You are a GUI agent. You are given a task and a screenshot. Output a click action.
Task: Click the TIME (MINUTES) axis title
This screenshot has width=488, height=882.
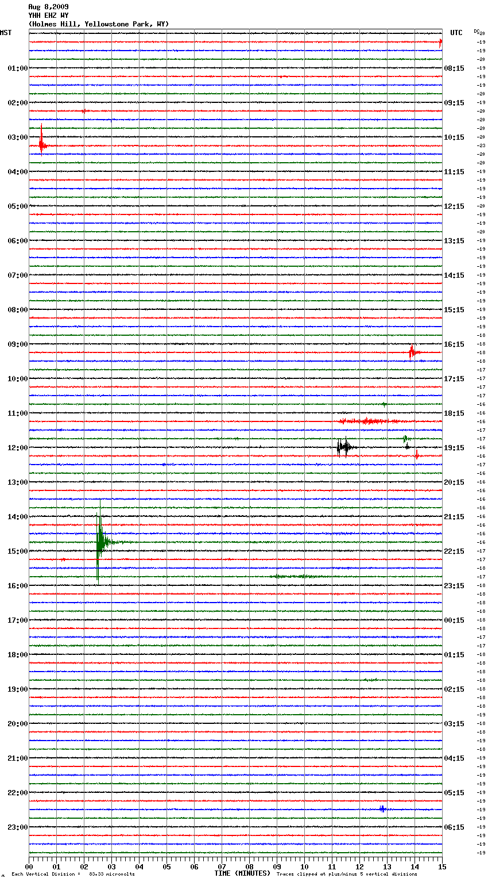242,873
